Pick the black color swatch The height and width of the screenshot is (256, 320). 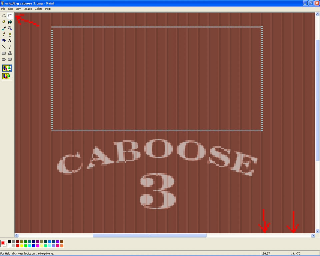pos(10,242)
